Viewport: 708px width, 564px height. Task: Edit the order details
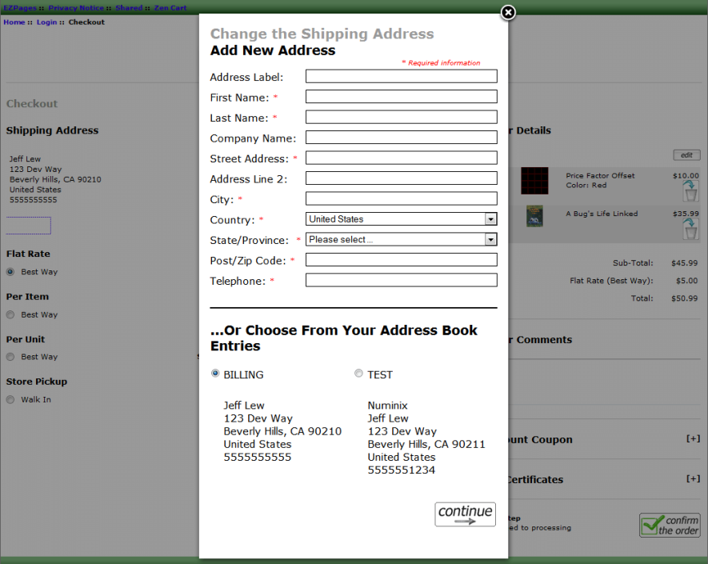tap(686, 154)
